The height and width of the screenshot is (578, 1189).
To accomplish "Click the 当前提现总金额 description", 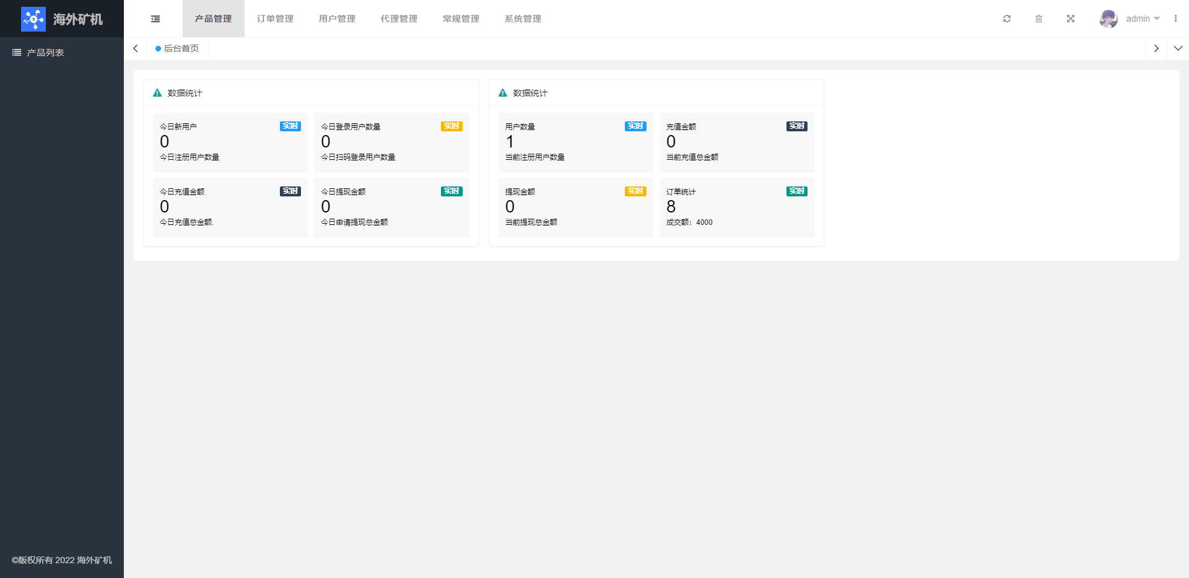I will 531,222.
